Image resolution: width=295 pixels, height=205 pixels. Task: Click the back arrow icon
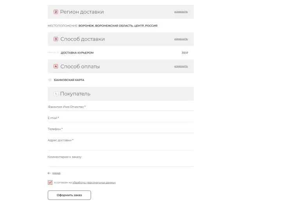coord(49,173)
